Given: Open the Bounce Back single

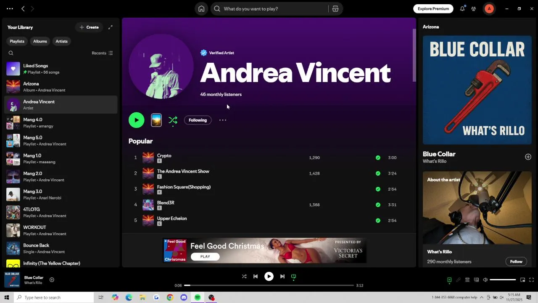Looking at the screenshot, I should 61,248.
